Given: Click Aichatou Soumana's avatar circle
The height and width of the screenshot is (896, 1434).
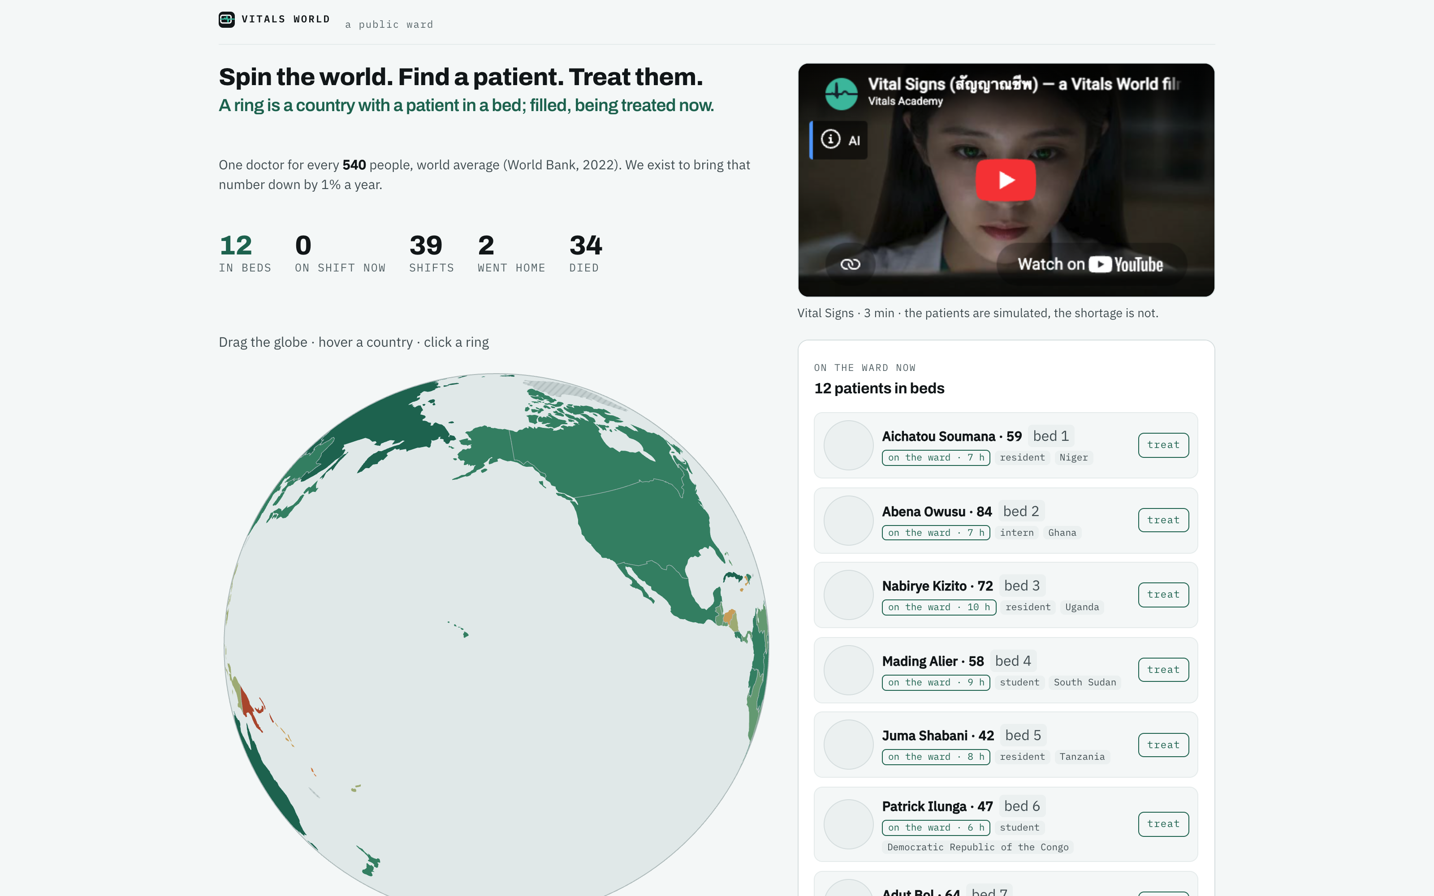Looking at the screenshot, I should [x=849, y=445].
